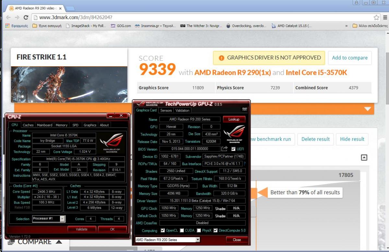Open the Processor #1 selection dropdown

49,219
